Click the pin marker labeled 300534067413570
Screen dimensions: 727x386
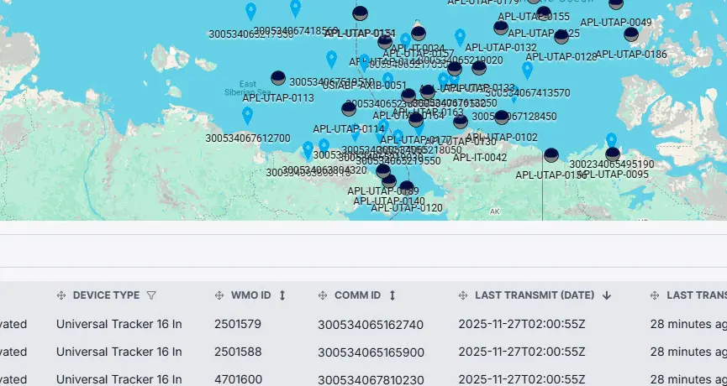[527, 70]
